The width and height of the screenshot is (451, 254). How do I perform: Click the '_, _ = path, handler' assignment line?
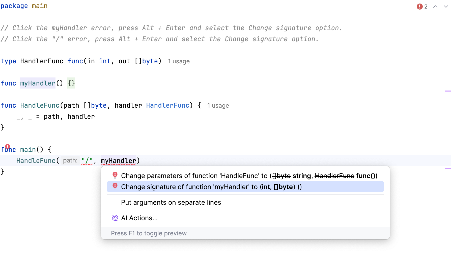[x=55, y=116]
